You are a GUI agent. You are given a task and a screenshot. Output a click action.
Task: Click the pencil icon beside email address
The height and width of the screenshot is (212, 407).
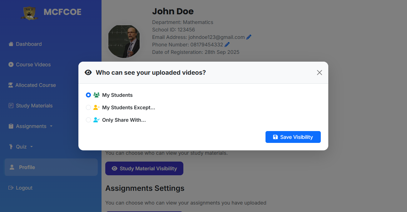click(x=249, y=37)
